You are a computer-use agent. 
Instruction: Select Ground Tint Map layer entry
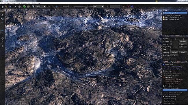click(x=172, y=88)
